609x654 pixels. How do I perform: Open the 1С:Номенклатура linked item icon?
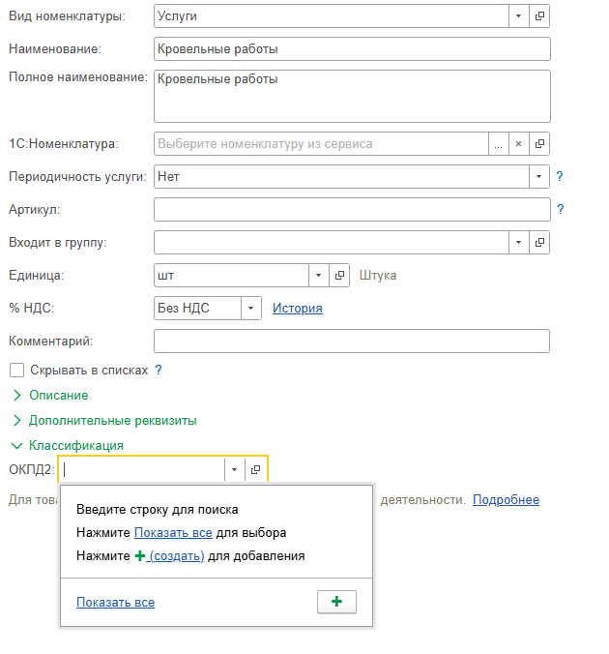point(540,144)
